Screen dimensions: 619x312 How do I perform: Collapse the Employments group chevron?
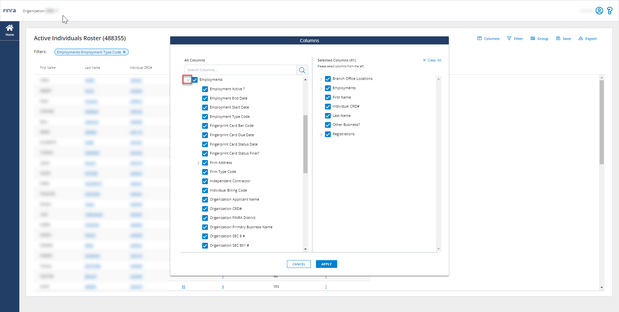click(188, 80)
